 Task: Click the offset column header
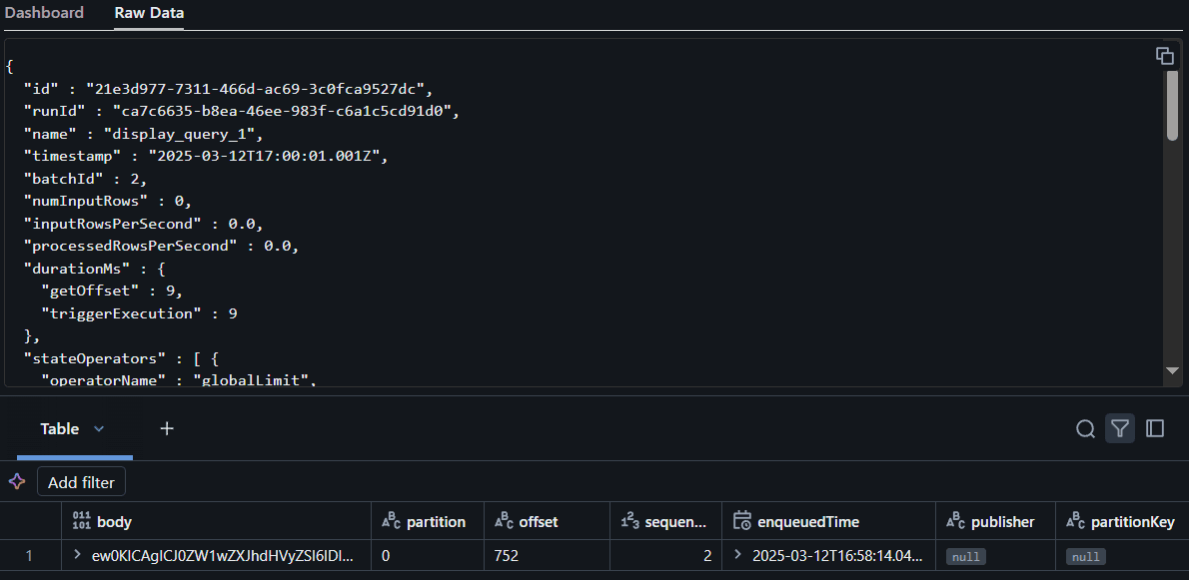click(547, 522)
